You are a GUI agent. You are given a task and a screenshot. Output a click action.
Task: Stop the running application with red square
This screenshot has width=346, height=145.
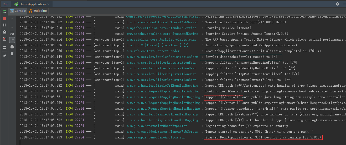[4, 18]
